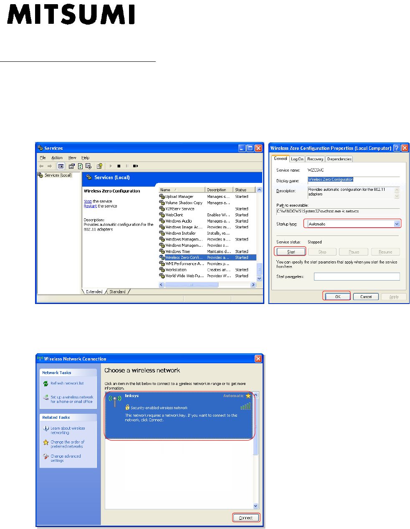Click the Back arrow in Services toolbar
The image size is (410, 529).
click(41, 166)
